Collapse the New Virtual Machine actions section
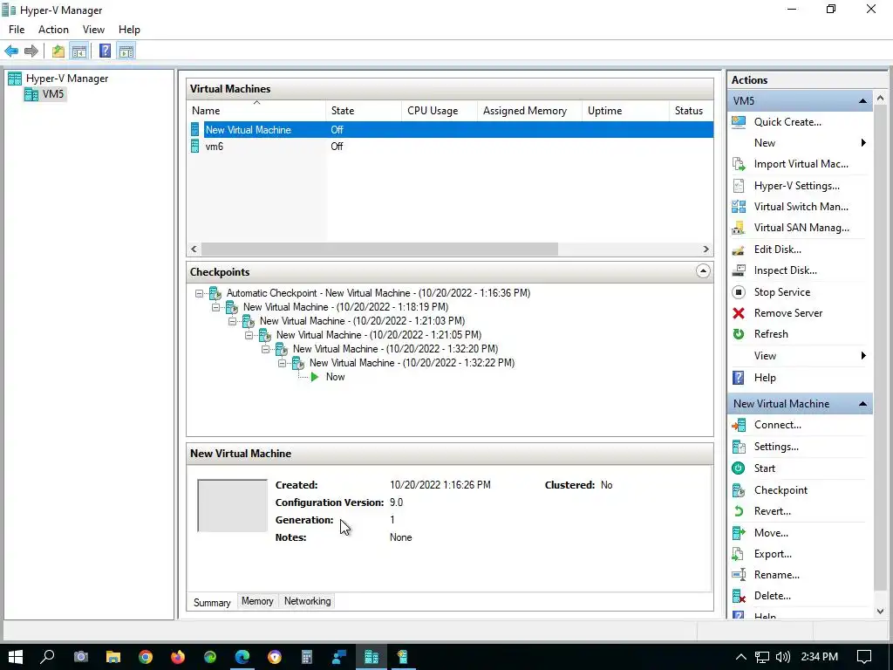The width and height of the screenshot is (893, 670). coord(862,404)
